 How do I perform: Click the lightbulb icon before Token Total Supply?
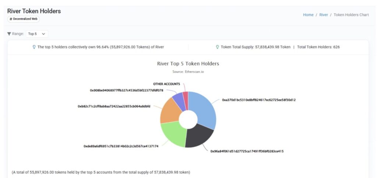coord(217,47)
